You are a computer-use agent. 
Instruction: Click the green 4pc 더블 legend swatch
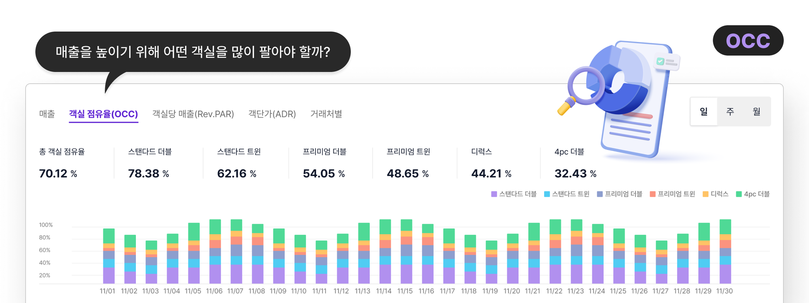click(x=739, y=194)
